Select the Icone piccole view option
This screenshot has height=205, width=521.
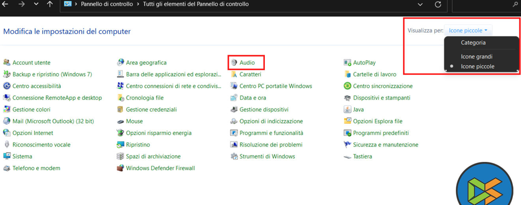pyautogui.click(x=477, y=67)
